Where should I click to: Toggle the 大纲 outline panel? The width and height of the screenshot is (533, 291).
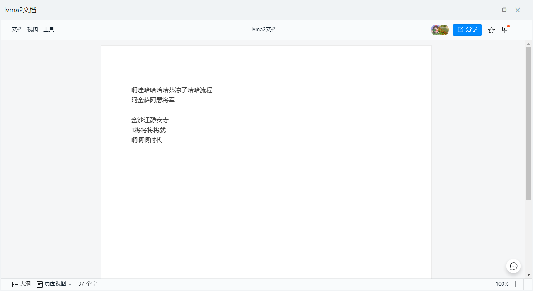pos(21,284)
